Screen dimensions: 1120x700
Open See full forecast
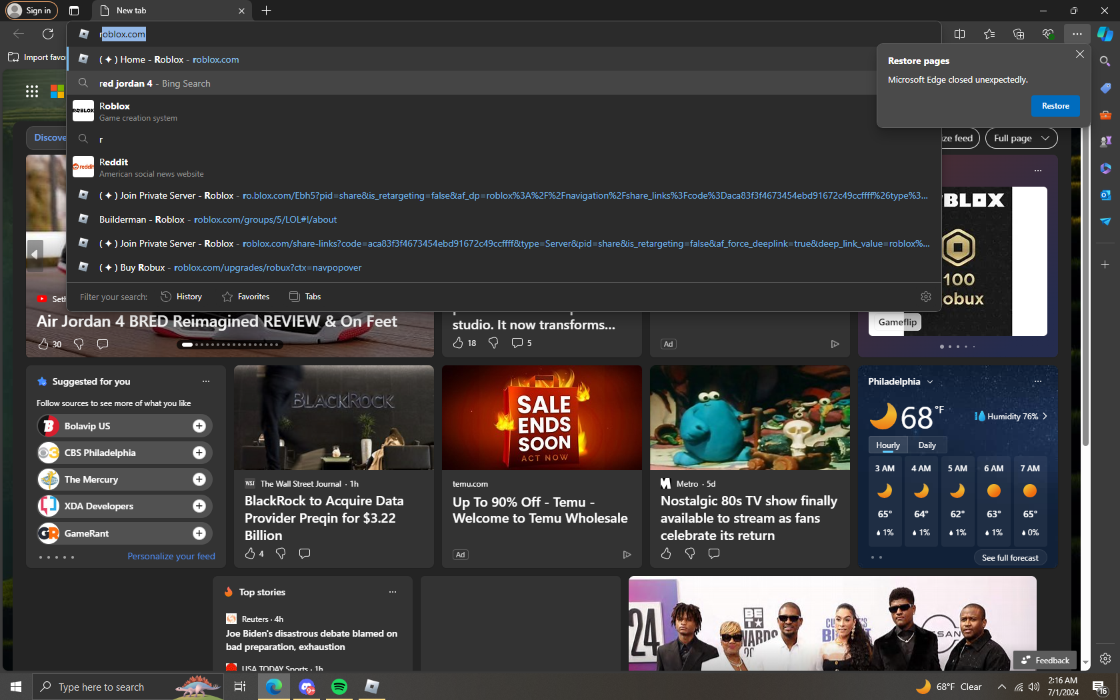point(1010,558)
